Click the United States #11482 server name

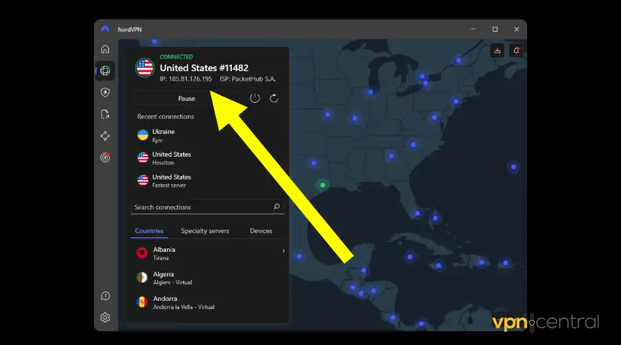coord(204,68)
